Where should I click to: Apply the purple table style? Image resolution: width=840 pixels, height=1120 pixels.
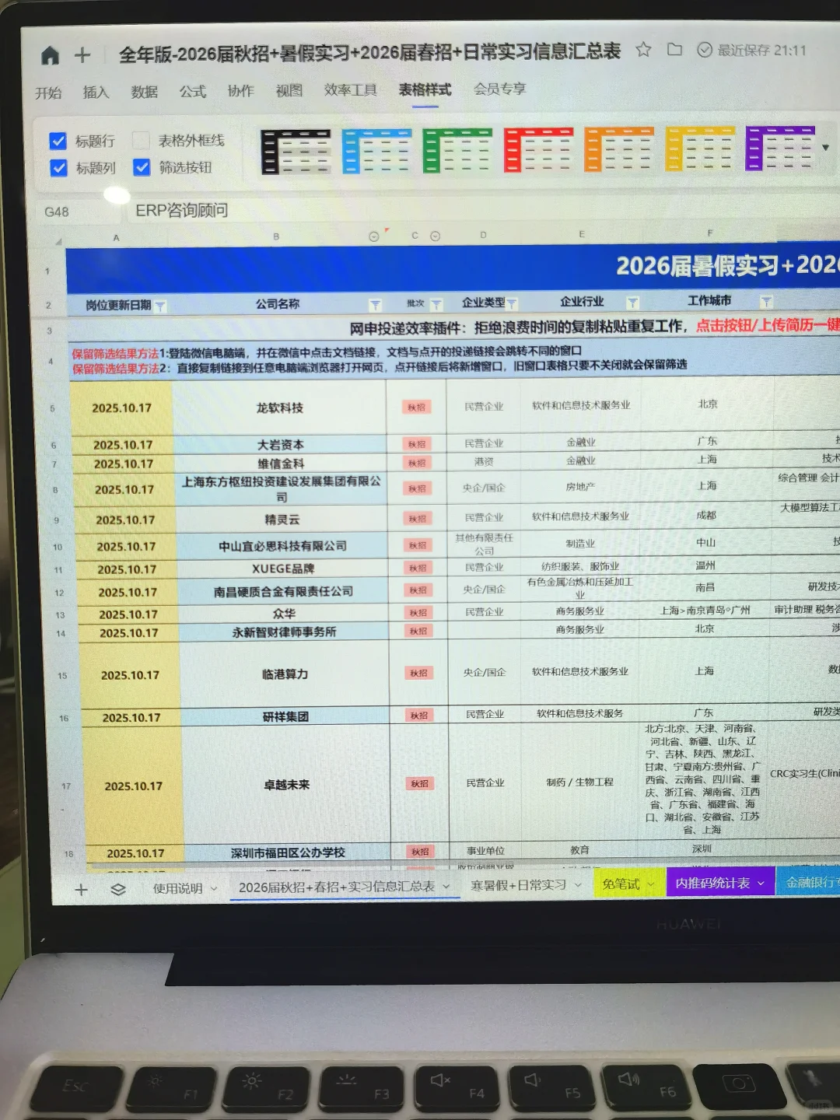pyautogui.click(x=780, y=148)
